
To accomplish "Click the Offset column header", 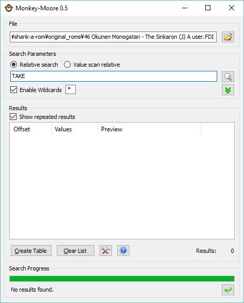I will pos(30,129).
